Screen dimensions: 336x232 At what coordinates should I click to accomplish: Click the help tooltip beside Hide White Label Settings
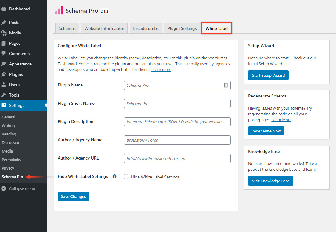[114, 176]
